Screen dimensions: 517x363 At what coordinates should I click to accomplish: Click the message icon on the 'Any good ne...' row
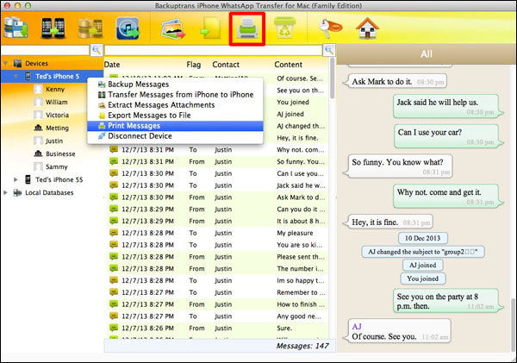114,316
